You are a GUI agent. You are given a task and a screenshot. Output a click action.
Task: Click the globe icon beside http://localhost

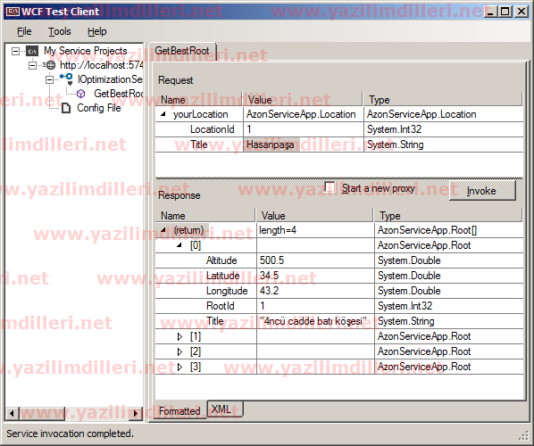coord(50,65)
